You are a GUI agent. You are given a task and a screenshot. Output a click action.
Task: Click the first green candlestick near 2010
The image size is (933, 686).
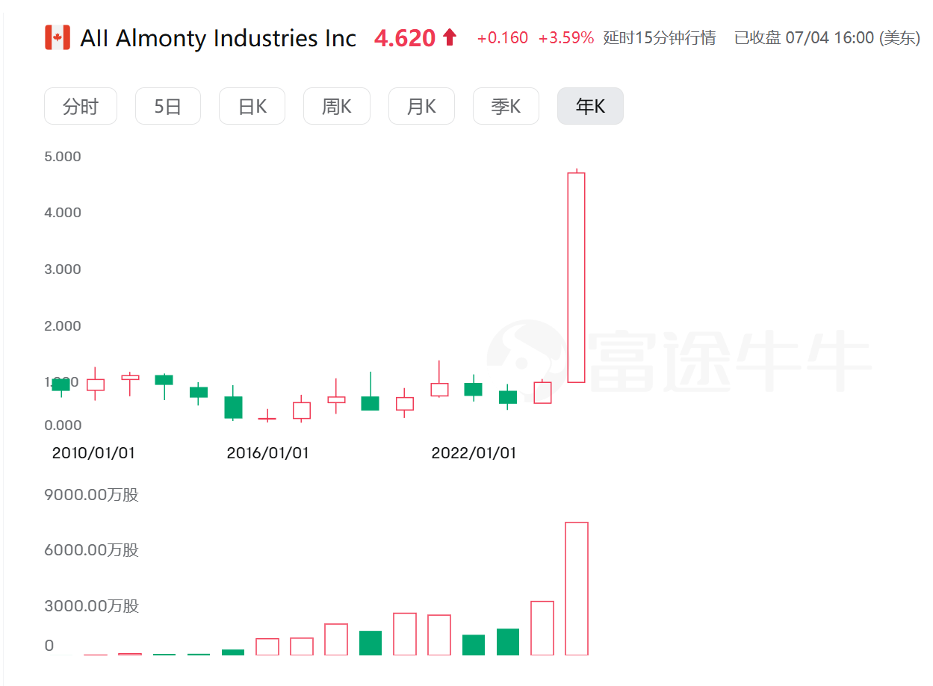pyautogui.click(x=61, y=385)
